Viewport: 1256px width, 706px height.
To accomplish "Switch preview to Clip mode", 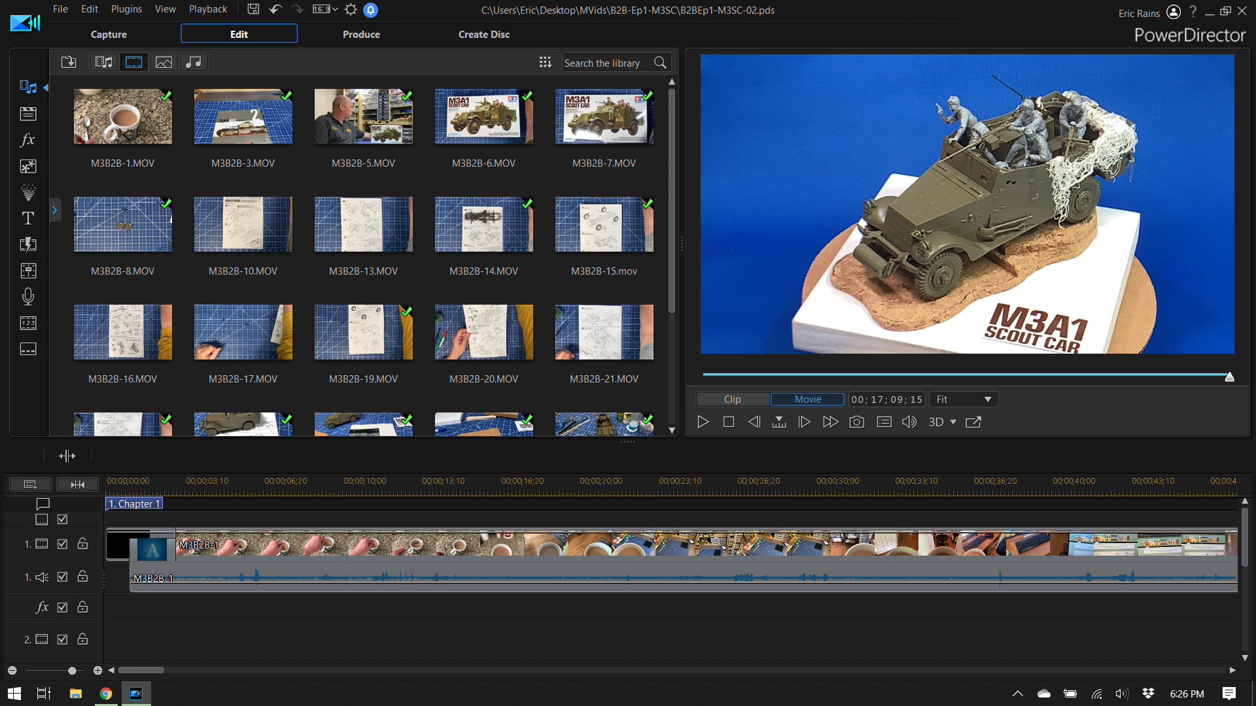I will click(x=733, y=399).
